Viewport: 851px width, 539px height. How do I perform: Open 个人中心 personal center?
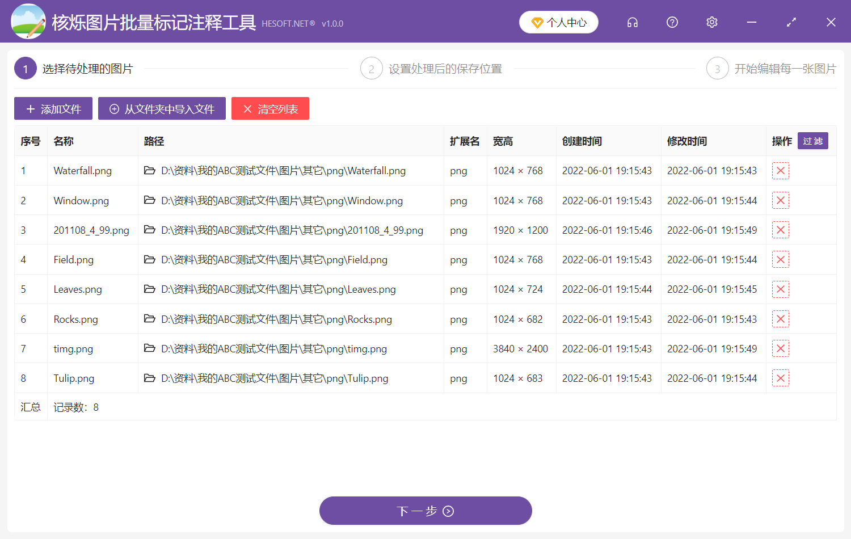coord(558,22)
